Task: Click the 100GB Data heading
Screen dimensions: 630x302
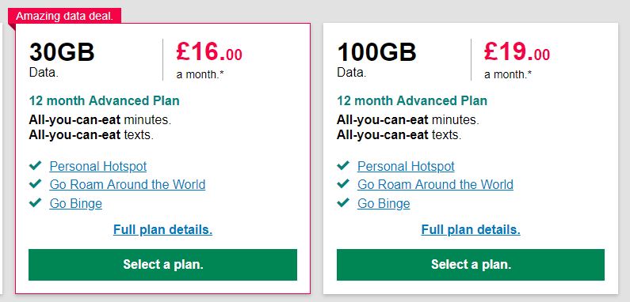Action: [x=376, y=52]
